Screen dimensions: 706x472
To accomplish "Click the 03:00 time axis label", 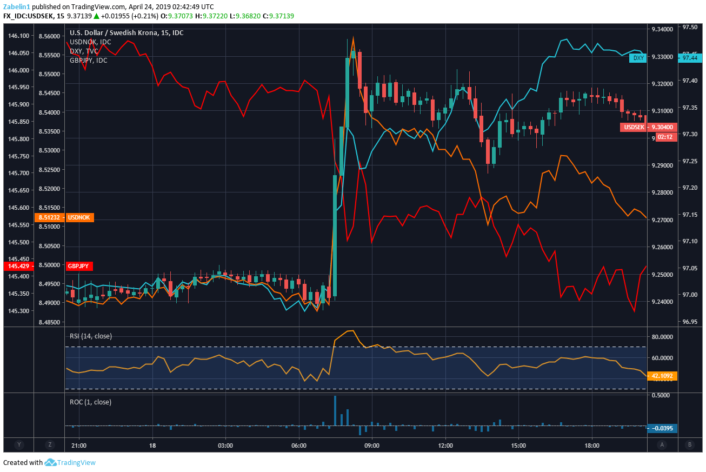I will coord(225,446).
